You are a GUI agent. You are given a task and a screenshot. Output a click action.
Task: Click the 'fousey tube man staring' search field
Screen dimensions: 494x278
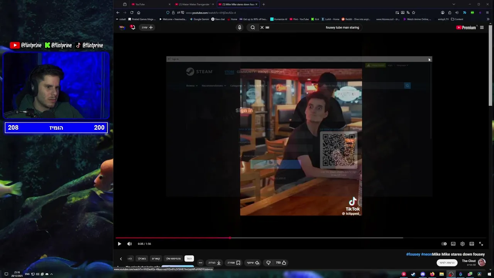pos(315,27)
